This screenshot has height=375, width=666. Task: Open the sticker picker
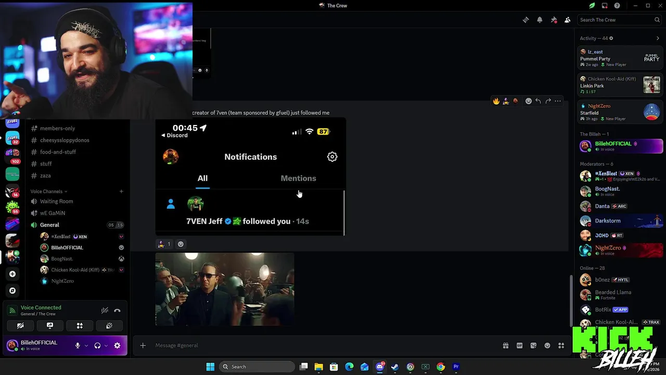[533, 345]
